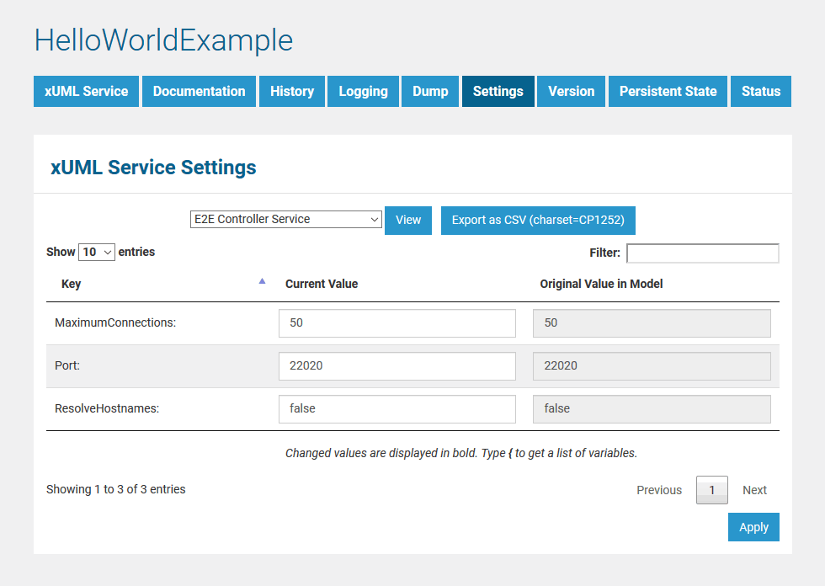View the Version tab

click(x=571, y=92)
